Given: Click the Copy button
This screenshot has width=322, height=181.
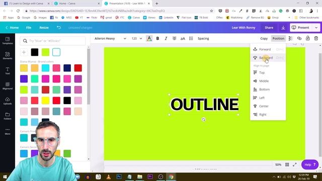Looking at the screenshot, I should [264, 38].
